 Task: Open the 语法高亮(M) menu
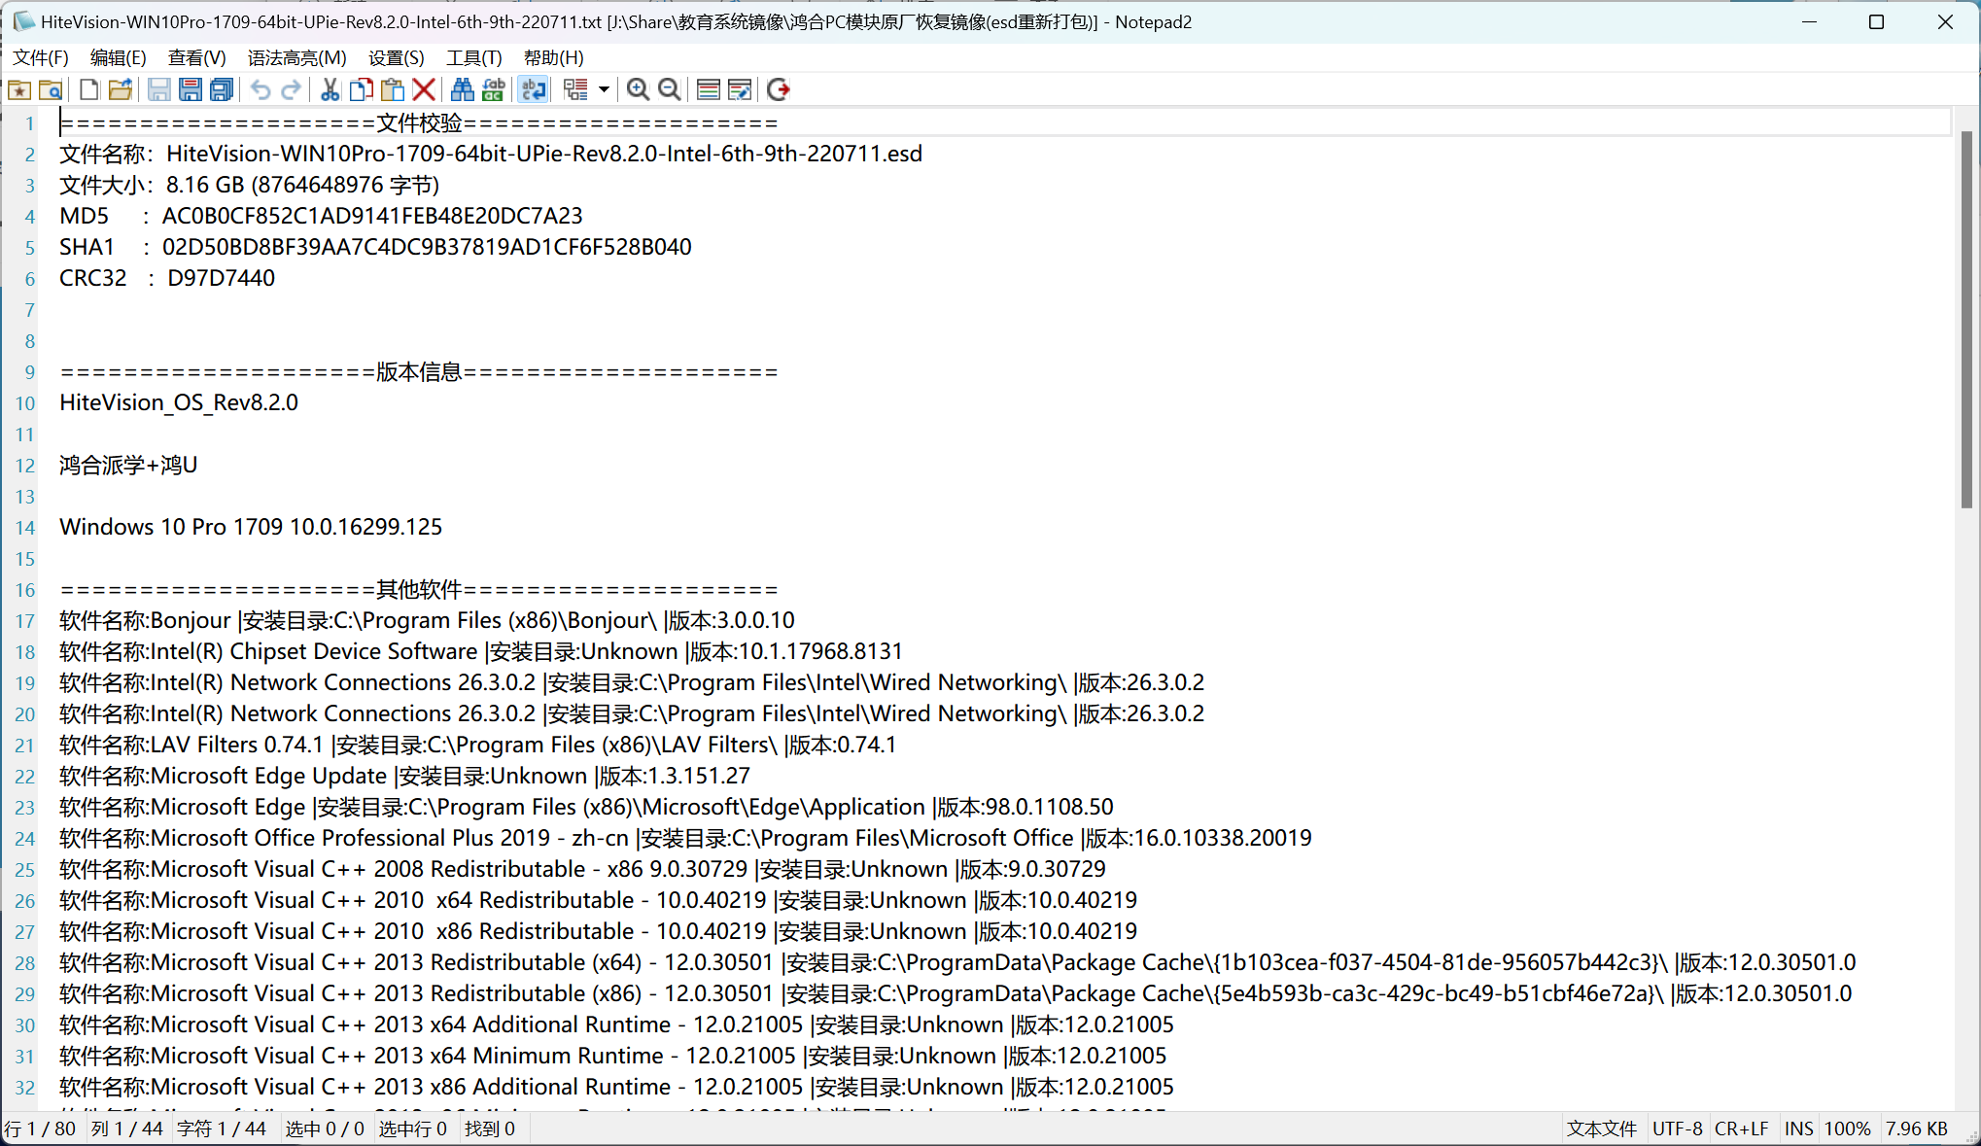tap(296, 57)
